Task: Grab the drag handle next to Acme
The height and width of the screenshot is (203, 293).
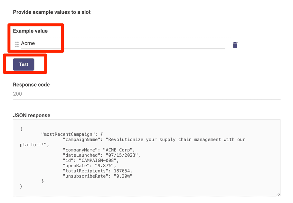Action: tap(17, 44)
